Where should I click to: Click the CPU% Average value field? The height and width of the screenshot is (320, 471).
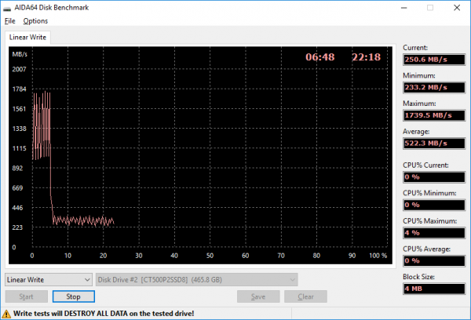[434, 261]
